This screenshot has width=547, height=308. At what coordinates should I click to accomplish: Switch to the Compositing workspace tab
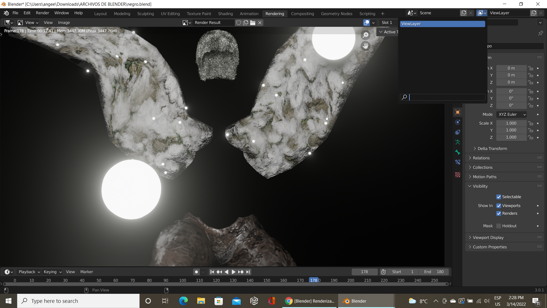[302, 14]
